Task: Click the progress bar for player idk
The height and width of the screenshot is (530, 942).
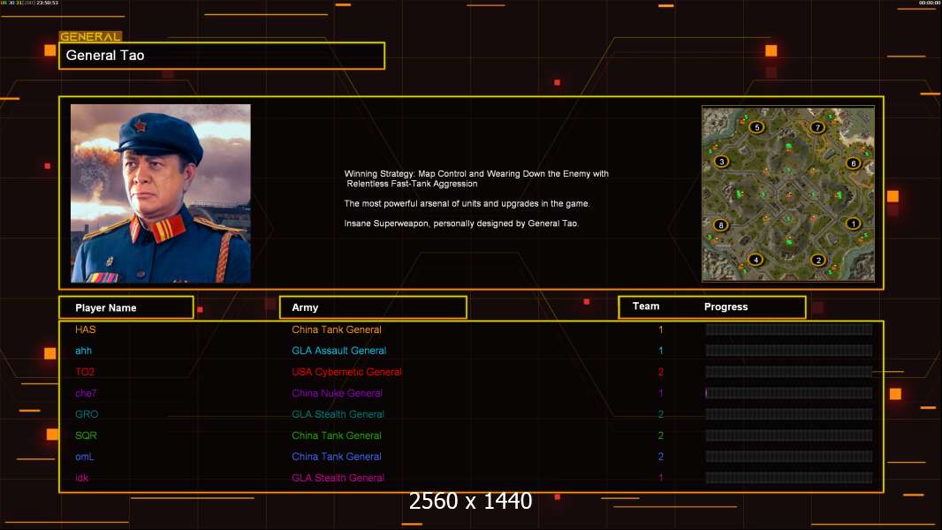Action: click(789, 478)
